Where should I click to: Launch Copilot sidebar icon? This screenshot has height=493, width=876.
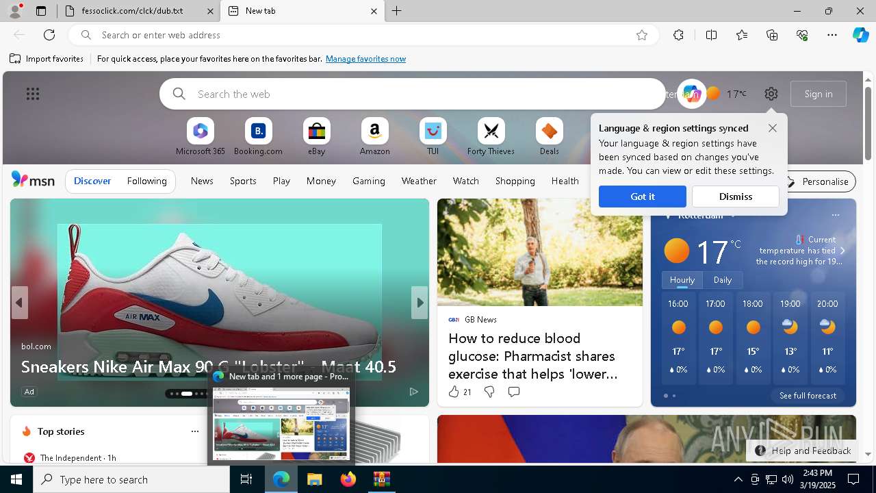860,35
